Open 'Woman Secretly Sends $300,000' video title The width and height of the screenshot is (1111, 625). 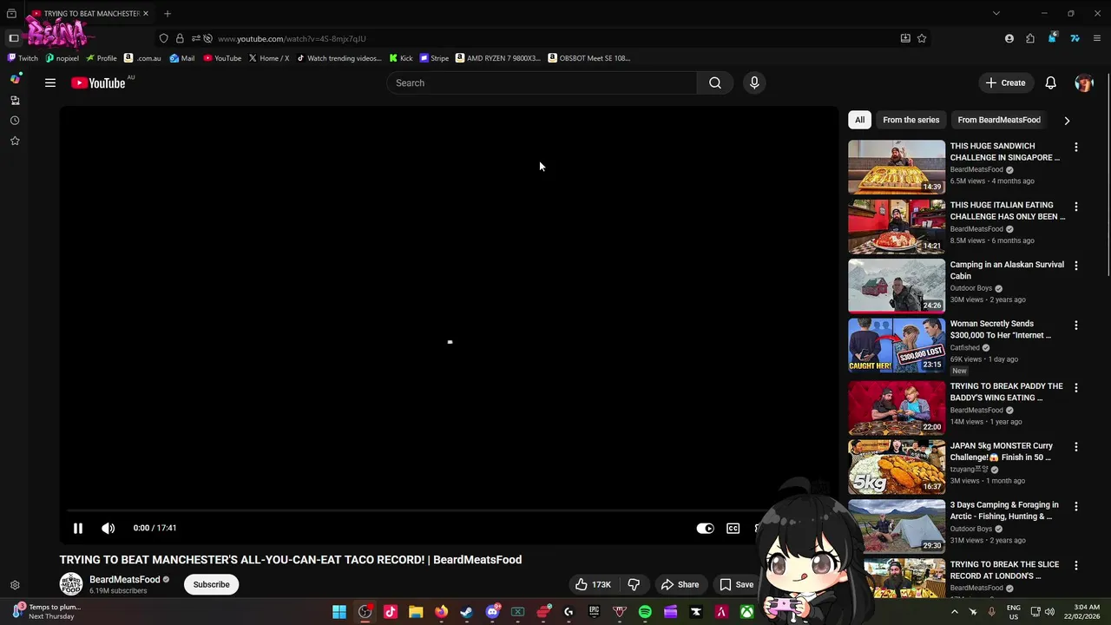(x=1001, y=329)
